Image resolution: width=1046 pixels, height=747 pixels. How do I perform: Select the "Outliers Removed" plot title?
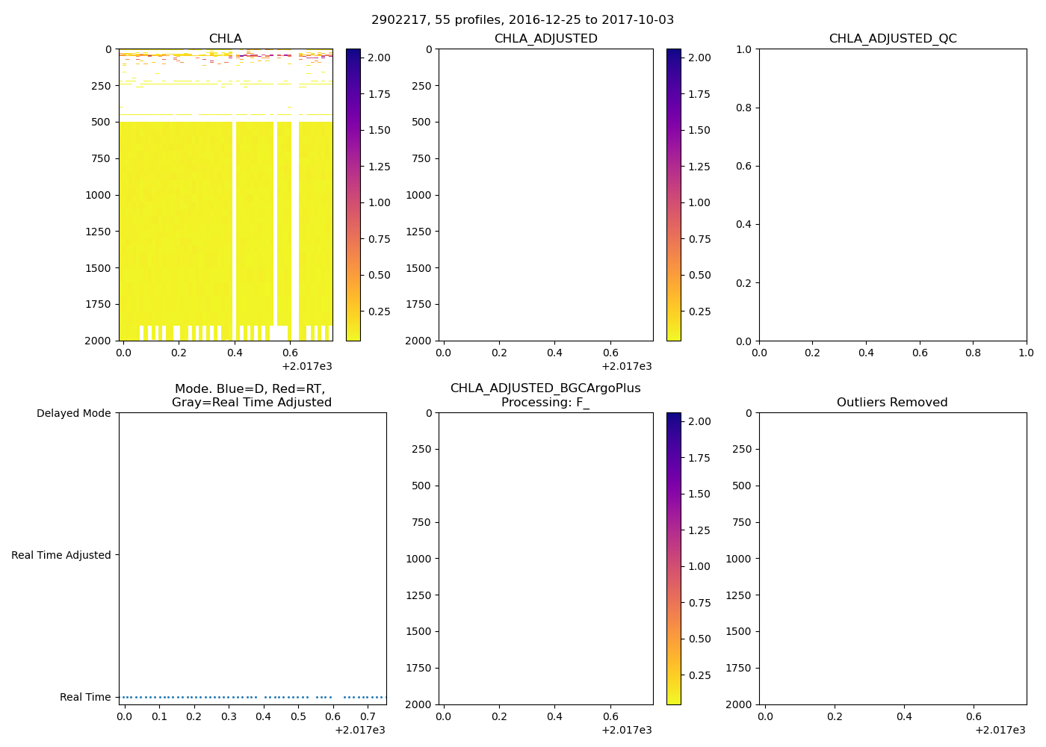tap(891, 403)
